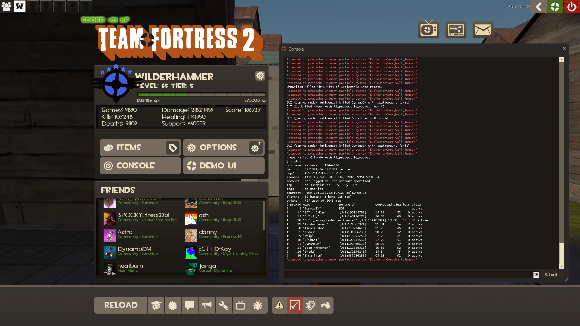Report a bug with the bug icon
This screenshot has width=580, height=326.
point(258,305)
